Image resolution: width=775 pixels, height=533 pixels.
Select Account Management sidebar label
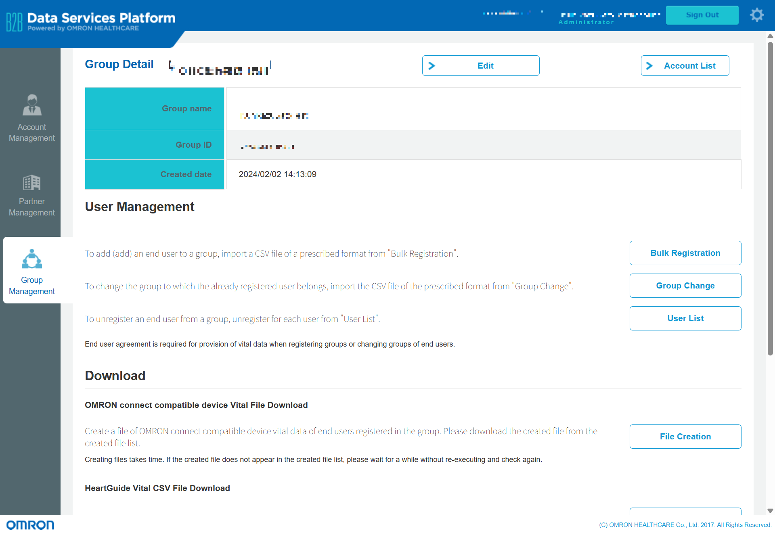pos(32,132)
